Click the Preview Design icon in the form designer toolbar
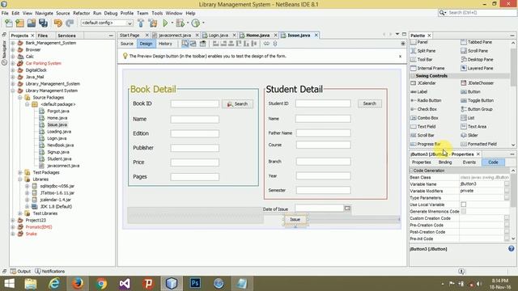The image size is (518, 291). point(202,44)
